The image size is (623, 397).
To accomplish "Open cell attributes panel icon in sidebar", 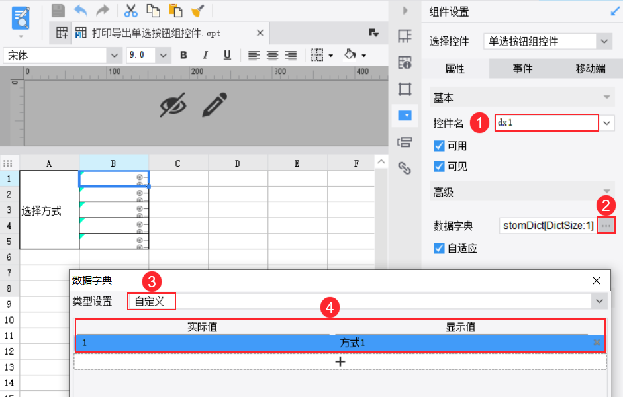I will click(x=405, y=63).
